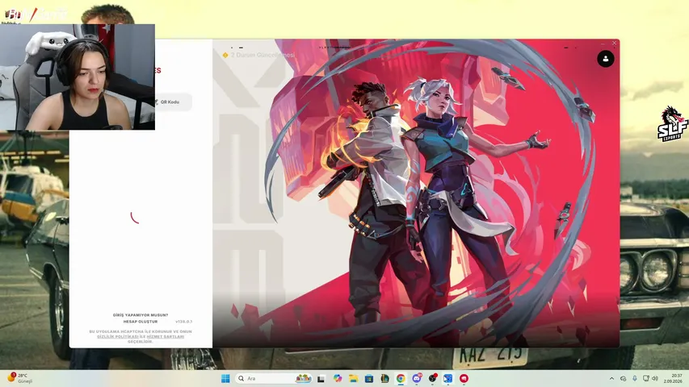The width and height of the screenshot is (689, 387).
Task: Open the 'Gizlilik Politikası' link
Action: pos(118,336)
